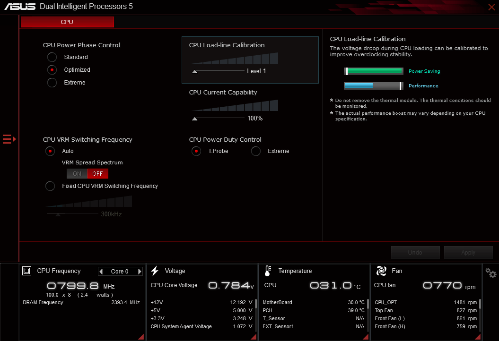The width and height of the screenshot is (499, 341).
Task: Click the '+12V' voltage row
Action: pyautogui.click(x=201, y=303)
